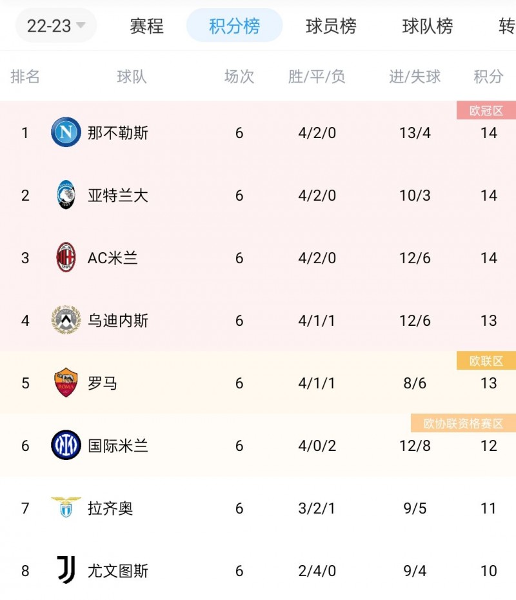Go to the 球队榜 tab
The width and height of the screenshot is (516, 600).
click(x=427, y=26)
